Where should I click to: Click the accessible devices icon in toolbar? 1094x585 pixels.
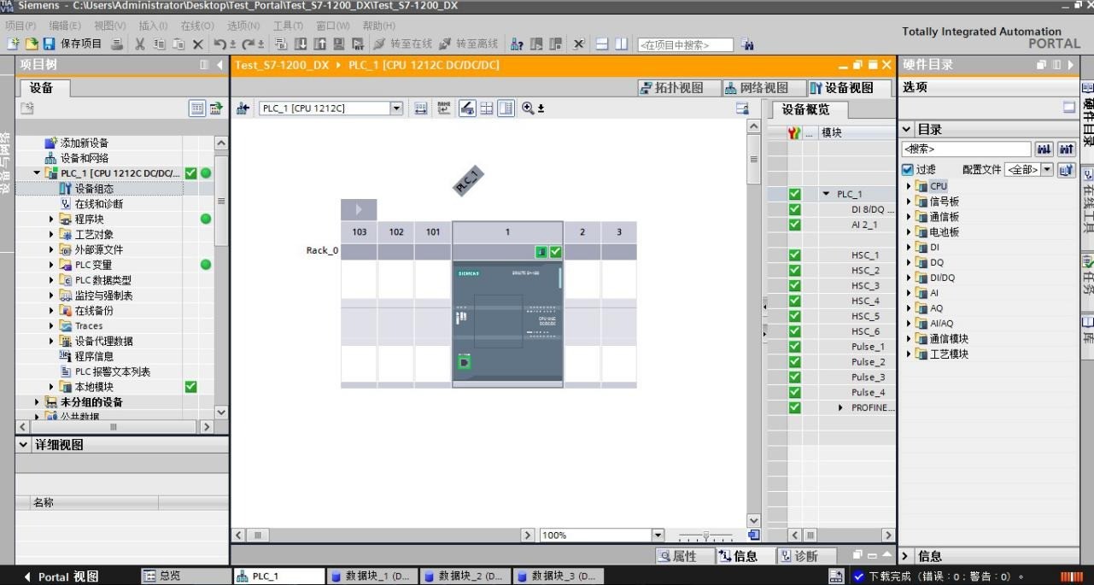518,44
